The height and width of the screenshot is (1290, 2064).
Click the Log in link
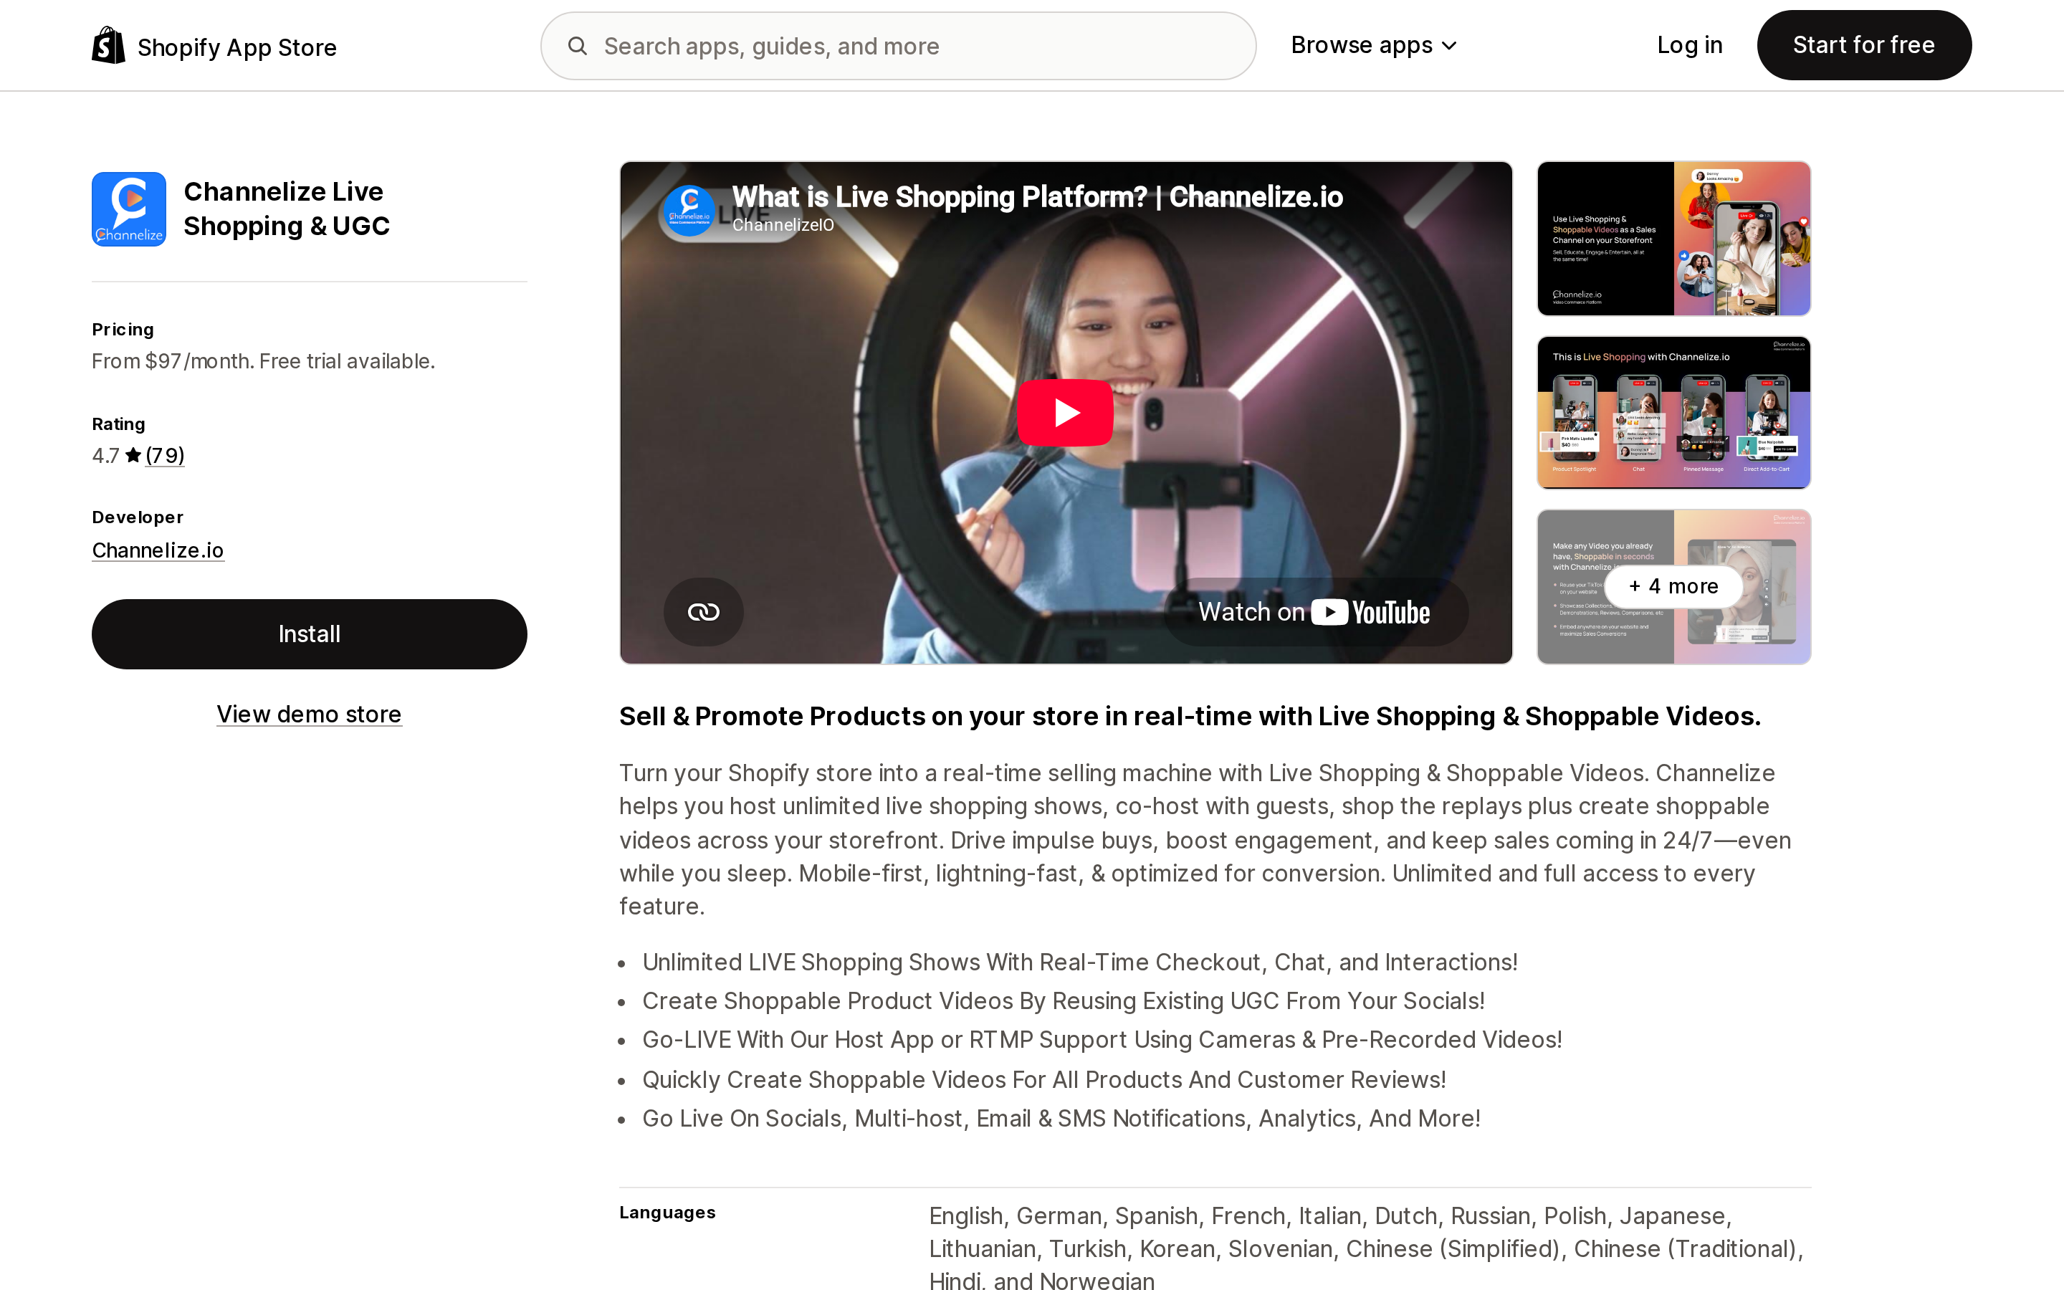[1688, 45]
